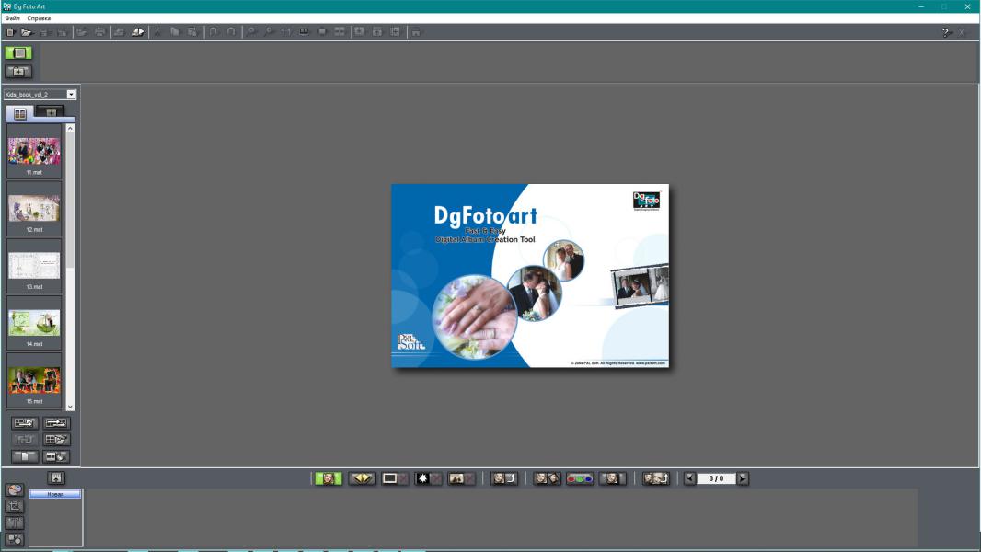981x552 pixels.
Task: Toggle the green page layout button
Action: tap(17, 53)
